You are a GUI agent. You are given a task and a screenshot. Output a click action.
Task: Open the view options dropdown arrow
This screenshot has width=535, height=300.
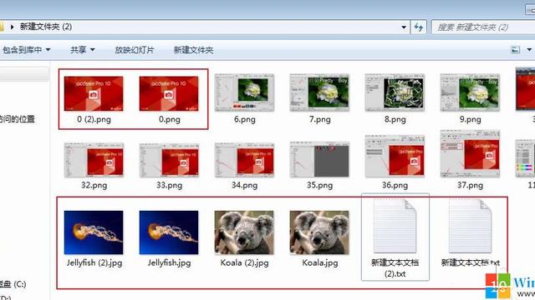tap(529, 50)
